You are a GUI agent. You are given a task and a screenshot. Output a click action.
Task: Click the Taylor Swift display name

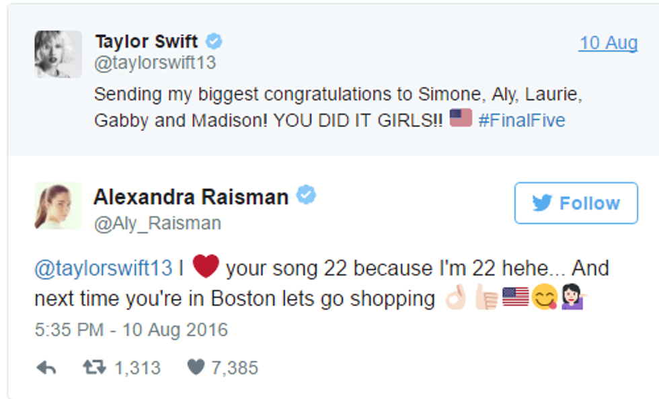(147, 42)
